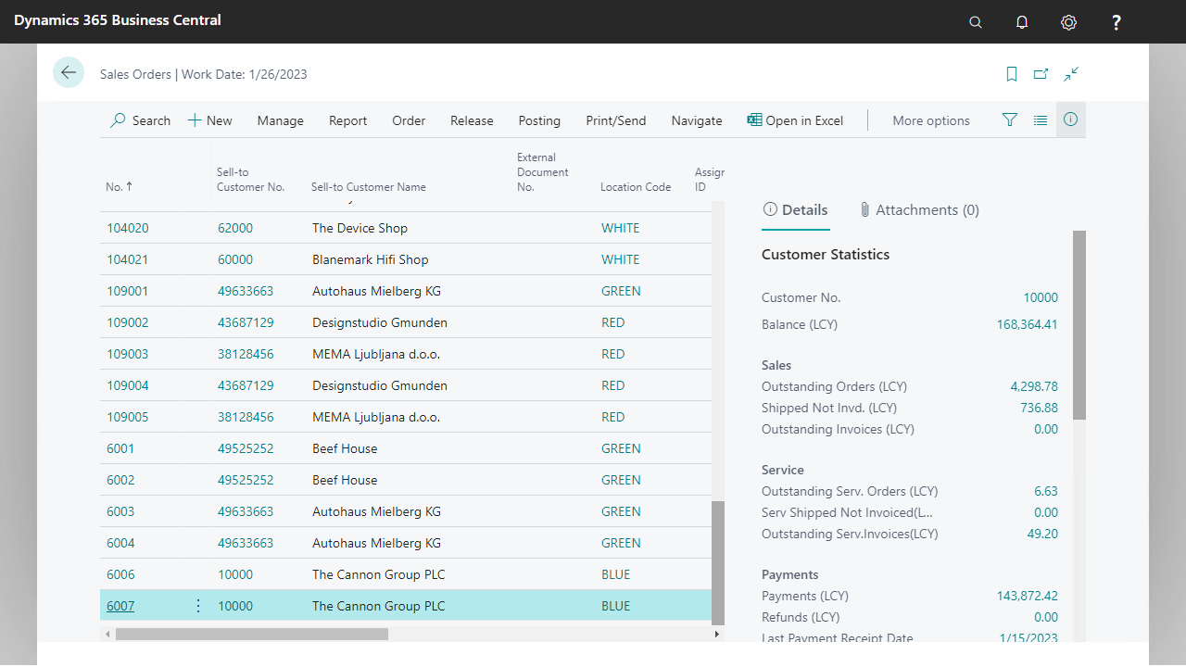Open the help question mark
Image resolution: width=1186 pixels, height=667 pixels.
coord(1117,22)
